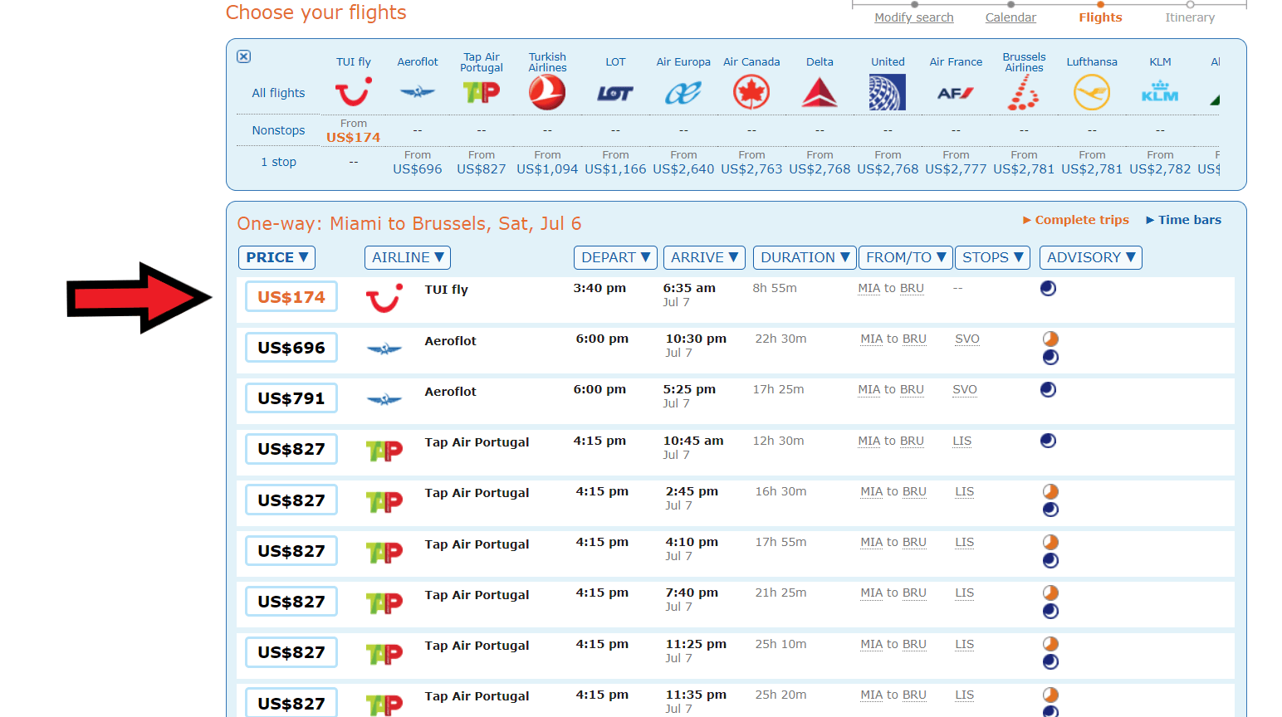Select US$827 fare arriving 10:45 am
This screenshot has height=717, width=1282.
(x=291, y=449)
